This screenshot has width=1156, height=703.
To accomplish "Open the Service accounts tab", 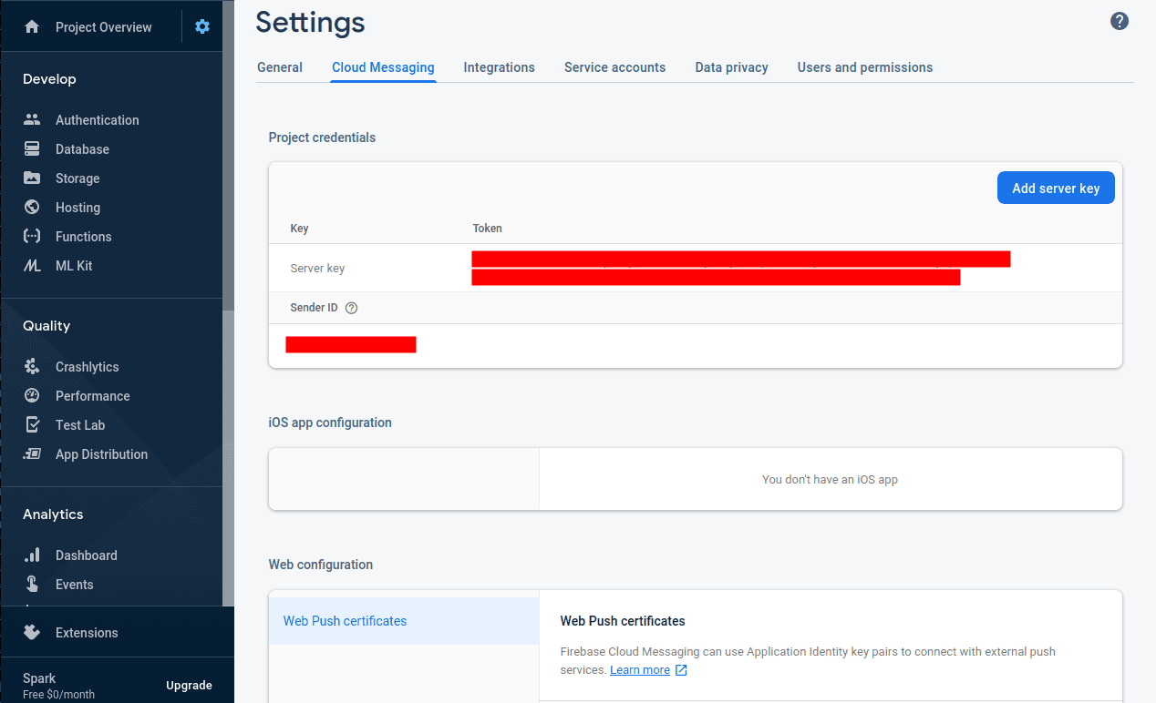I will [x=614, y=67].
